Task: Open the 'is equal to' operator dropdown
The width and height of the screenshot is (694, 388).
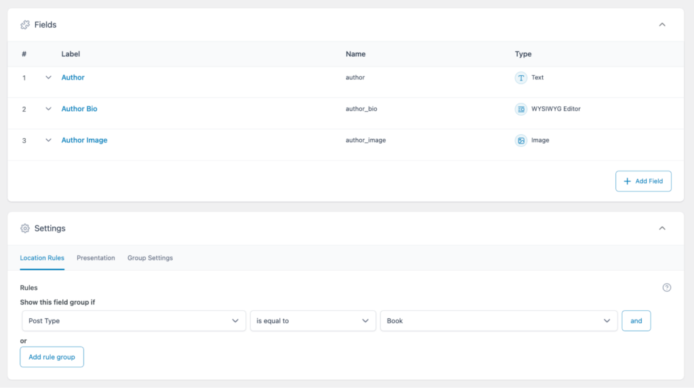Action: 312,321
